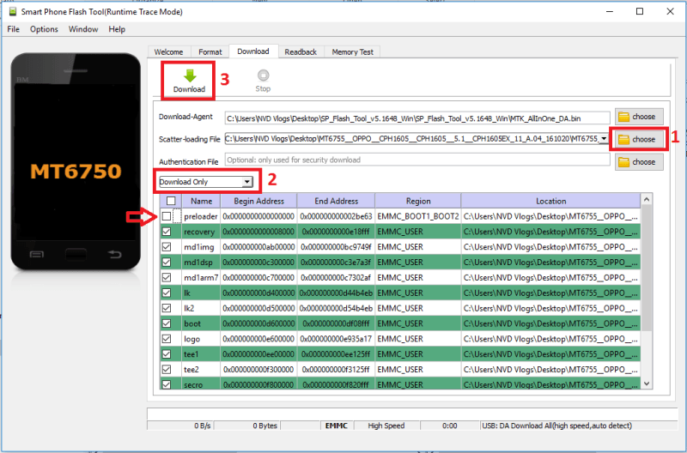Click the Region column header

[x=418, y=201]
